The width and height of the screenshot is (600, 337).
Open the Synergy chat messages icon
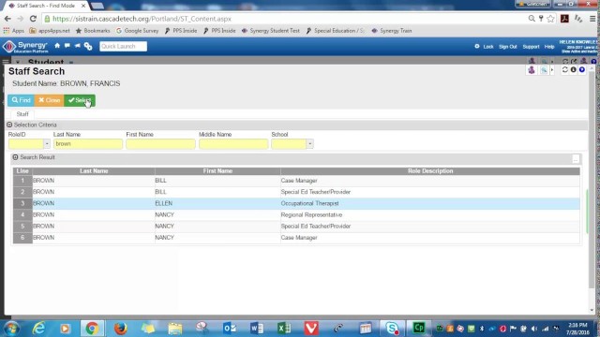coord(67,46)
